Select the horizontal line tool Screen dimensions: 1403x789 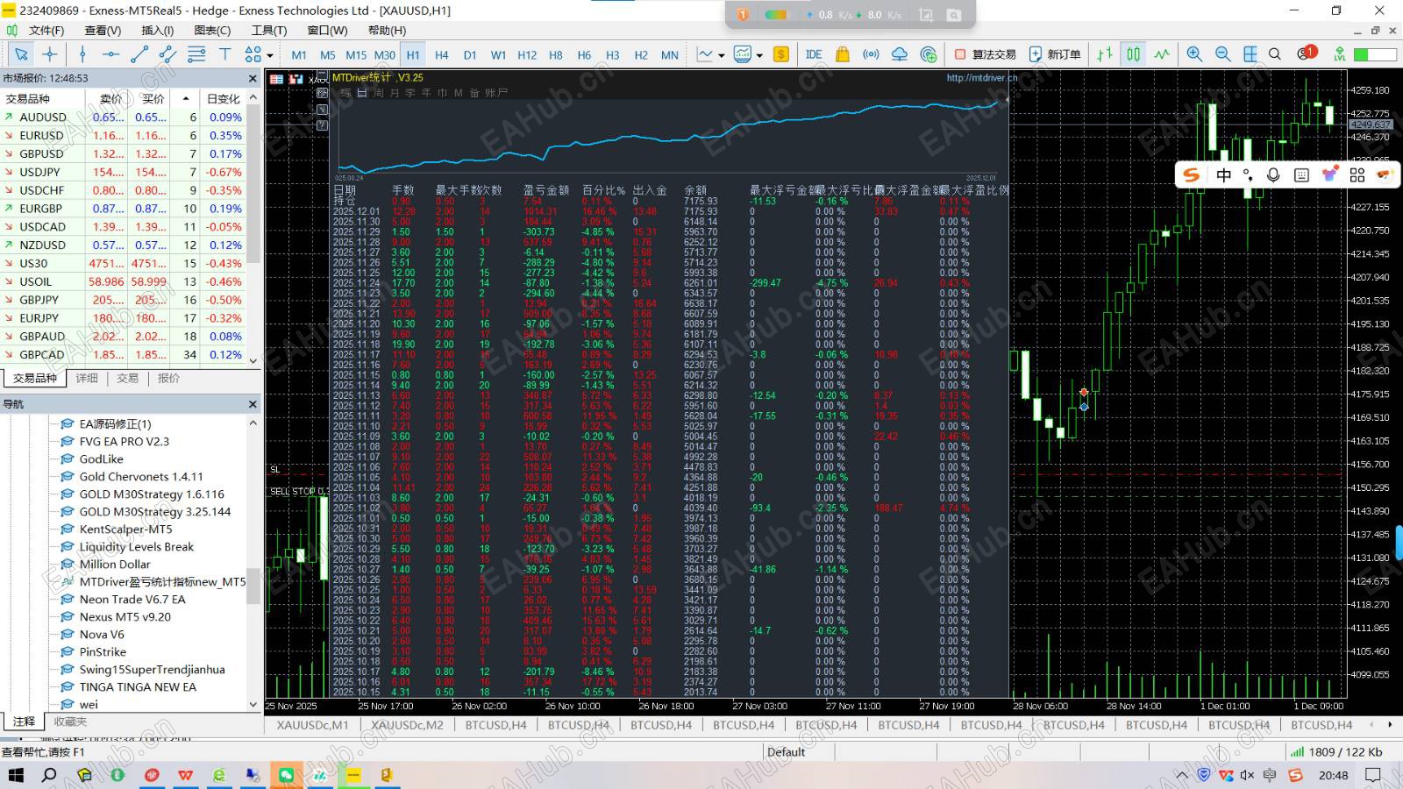tap(110, 54)
